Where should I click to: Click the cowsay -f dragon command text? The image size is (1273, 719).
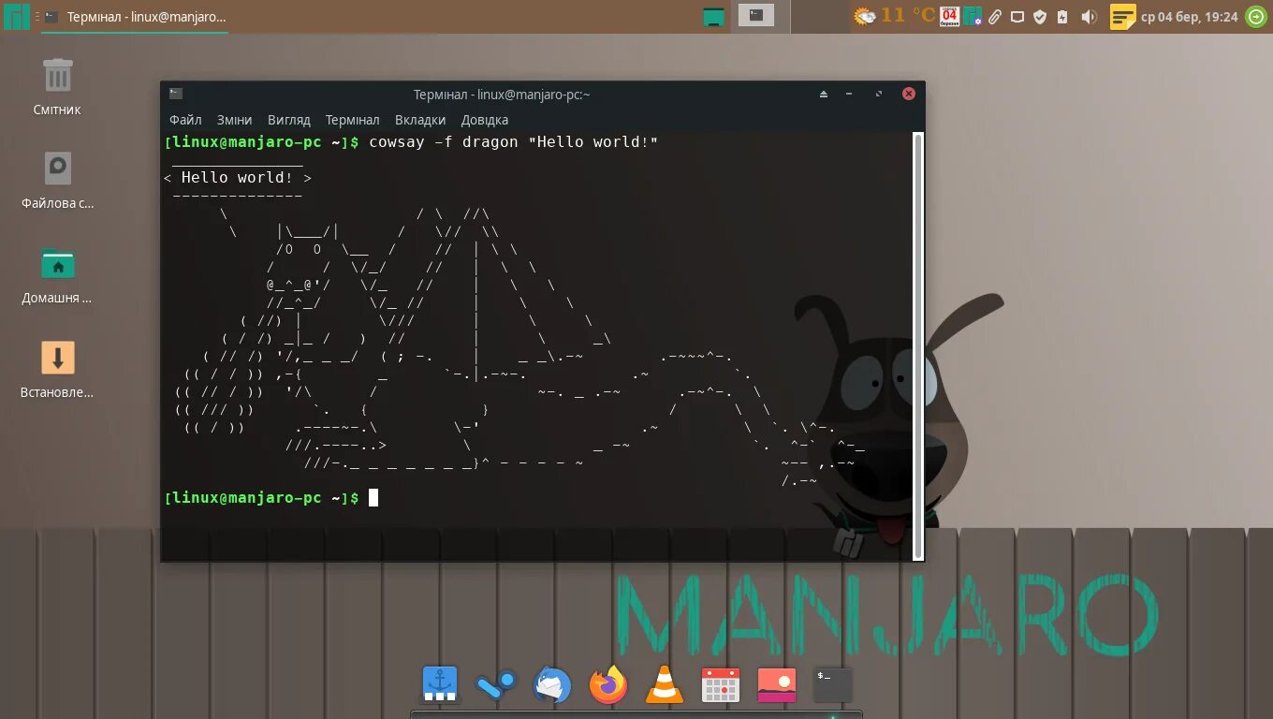513,142
